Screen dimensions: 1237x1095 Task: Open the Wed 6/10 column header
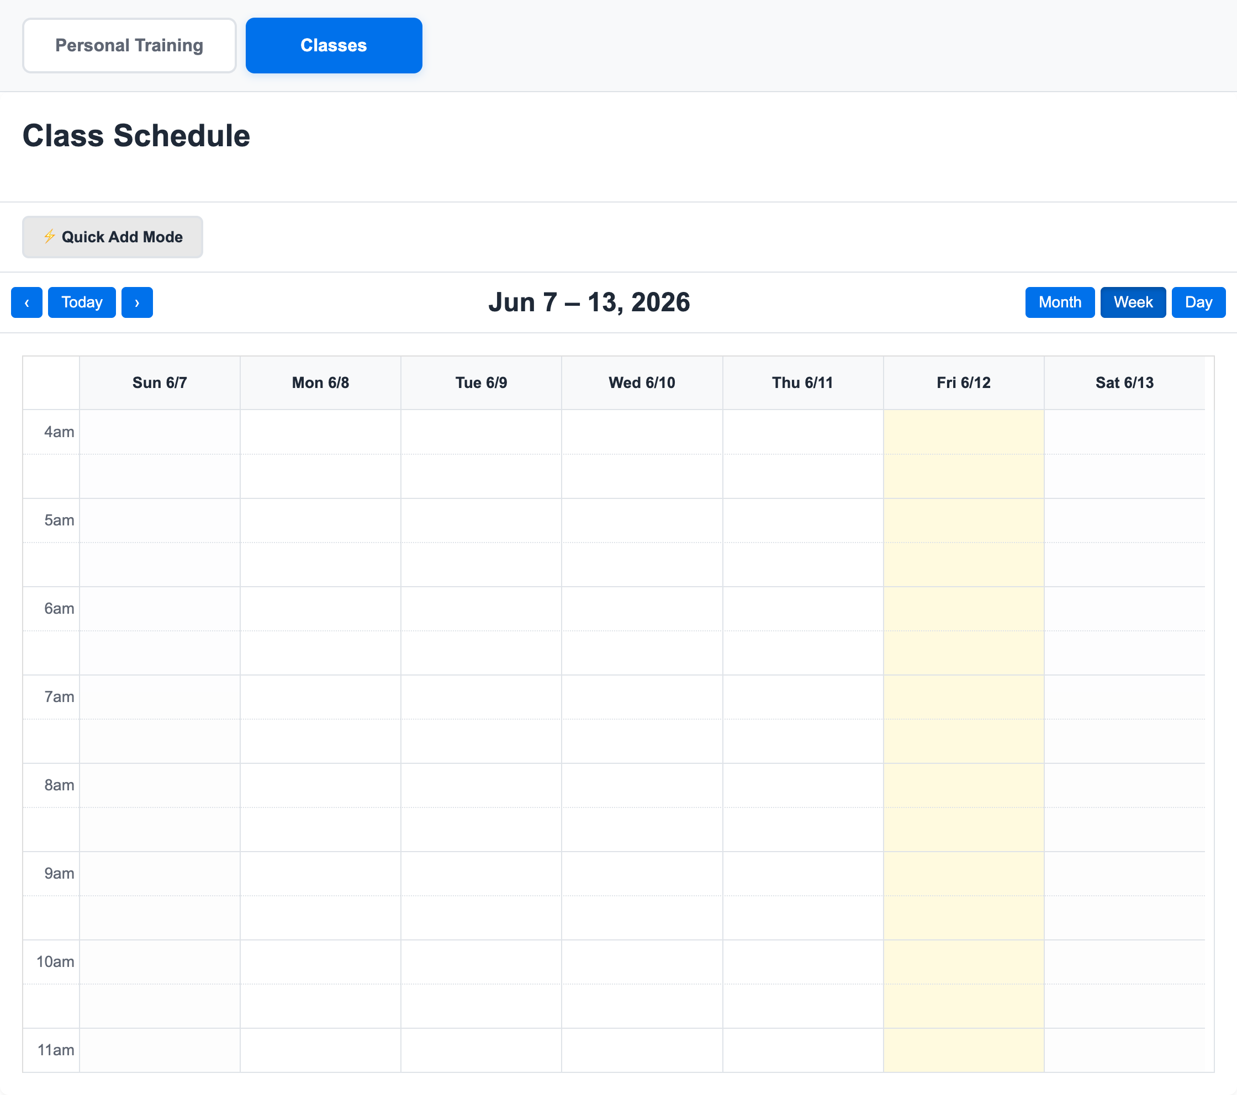click(642, 382)
